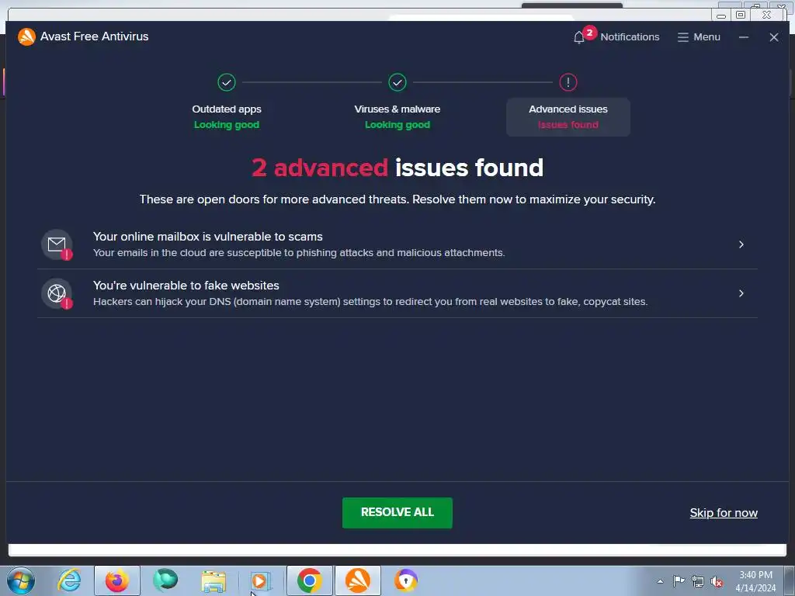Click the Viruses & malware green checkmark
795x596 pixels.
(x=397, y=82)
